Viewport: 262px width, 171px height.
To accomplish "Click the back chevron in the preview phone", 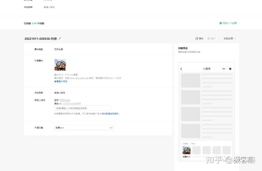I will pos(181,69).
